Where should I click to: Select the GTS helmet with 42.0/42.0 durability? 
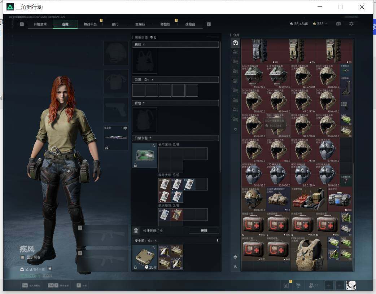click(278, 76)
